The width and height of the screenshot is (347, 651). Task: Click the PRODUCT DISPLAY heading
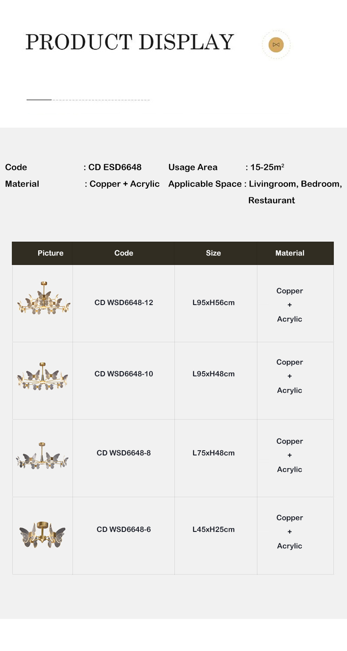point(130,42)
